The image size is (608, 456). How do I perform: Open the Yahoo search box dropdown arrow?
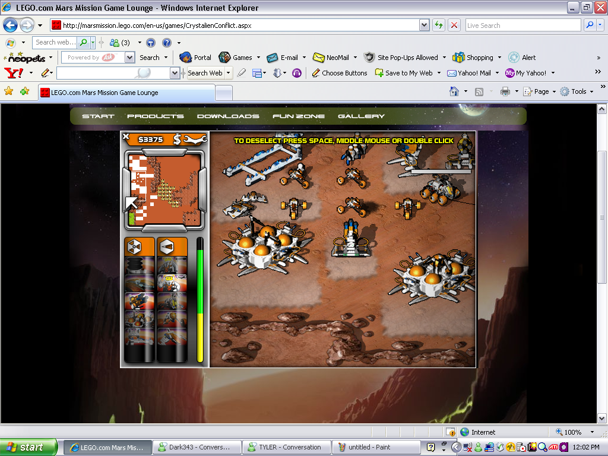175,73
